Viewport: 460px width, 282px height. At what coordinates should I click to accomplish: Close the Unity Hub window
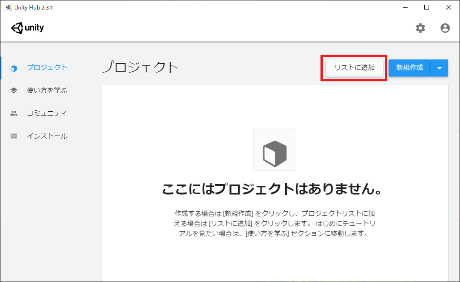tap(449, 7)
